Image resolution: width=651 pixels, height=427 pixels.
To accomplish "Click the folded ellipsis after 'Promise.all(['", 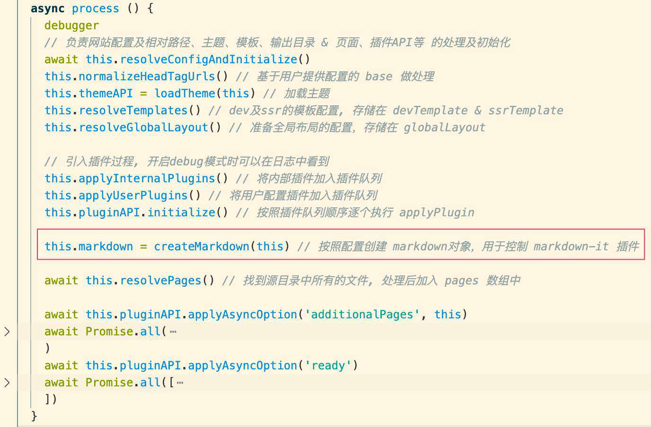I will (x=180, y=383).
